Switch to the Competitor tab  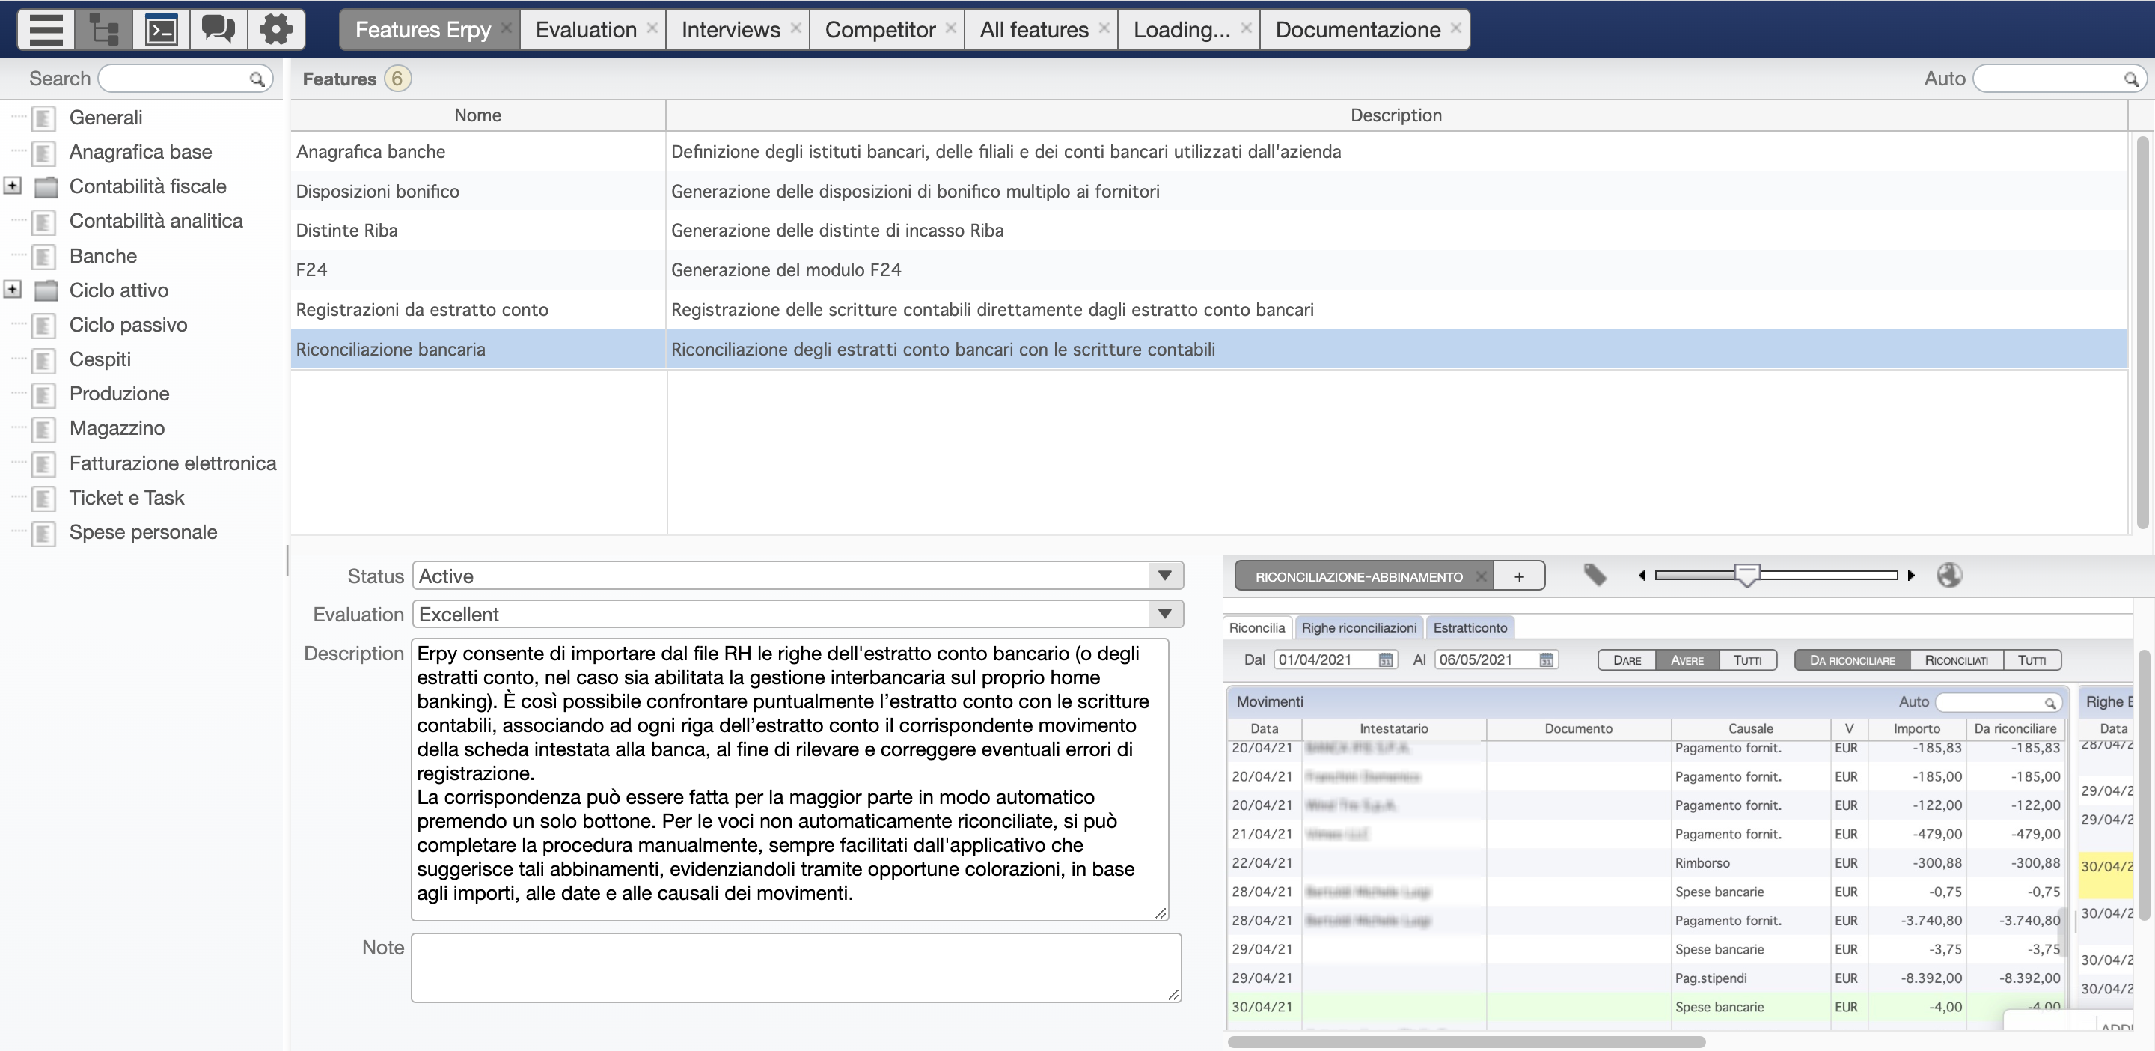tap(879, 29)
